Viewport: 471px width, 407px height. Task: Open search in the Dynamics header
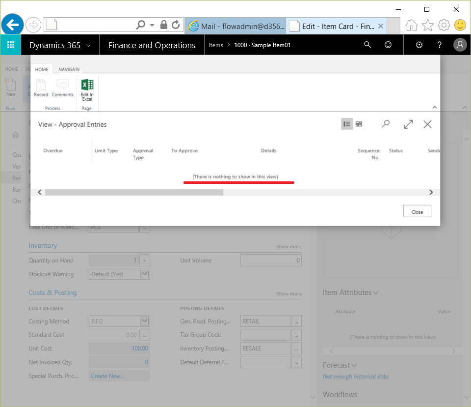[x=367, y=45]
